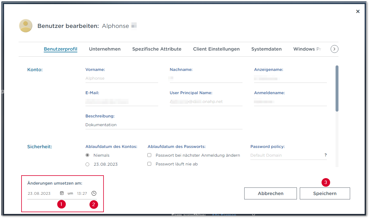Image resolution: width=369 pixels, height=218 pixels.
Task: Open the Client Einstellungen tab
Action: [216, 49]
